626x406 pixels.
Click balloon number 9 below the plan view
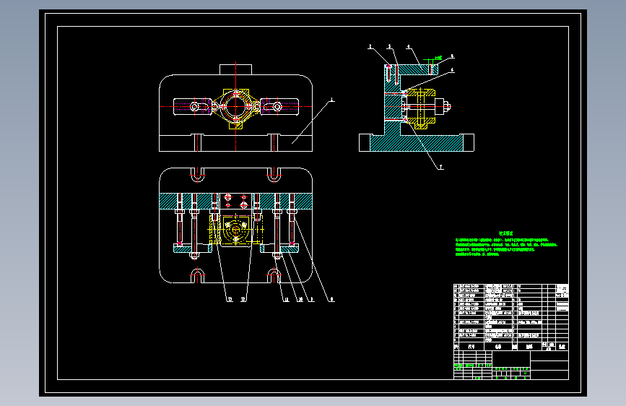312,299
